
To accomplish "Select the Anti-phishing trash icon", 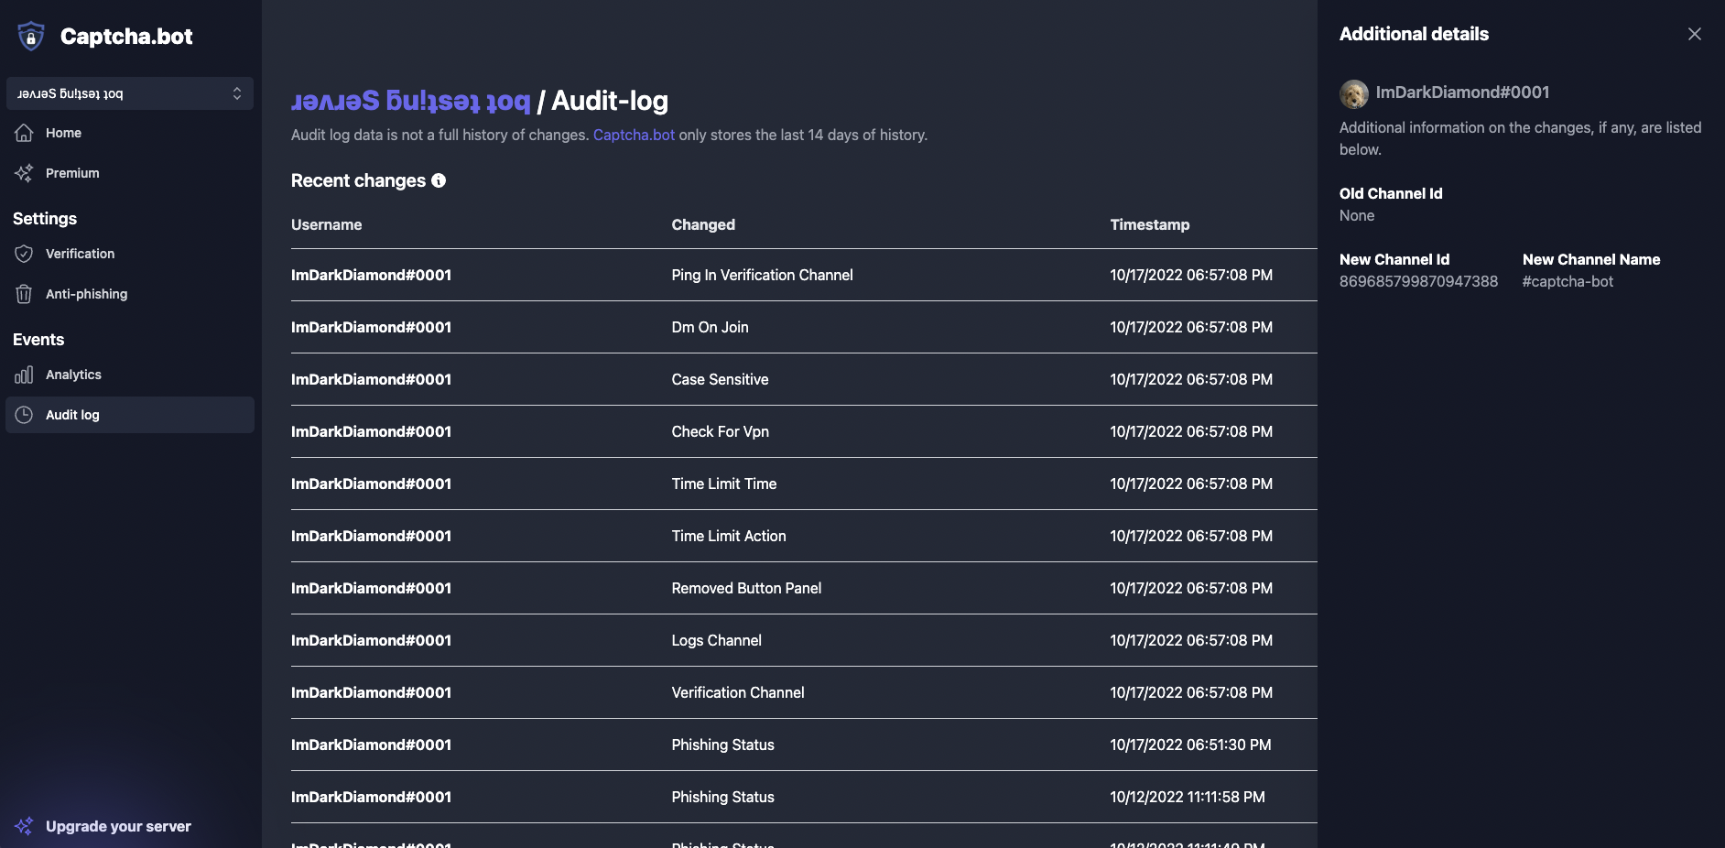I will [x=26, y=294].
